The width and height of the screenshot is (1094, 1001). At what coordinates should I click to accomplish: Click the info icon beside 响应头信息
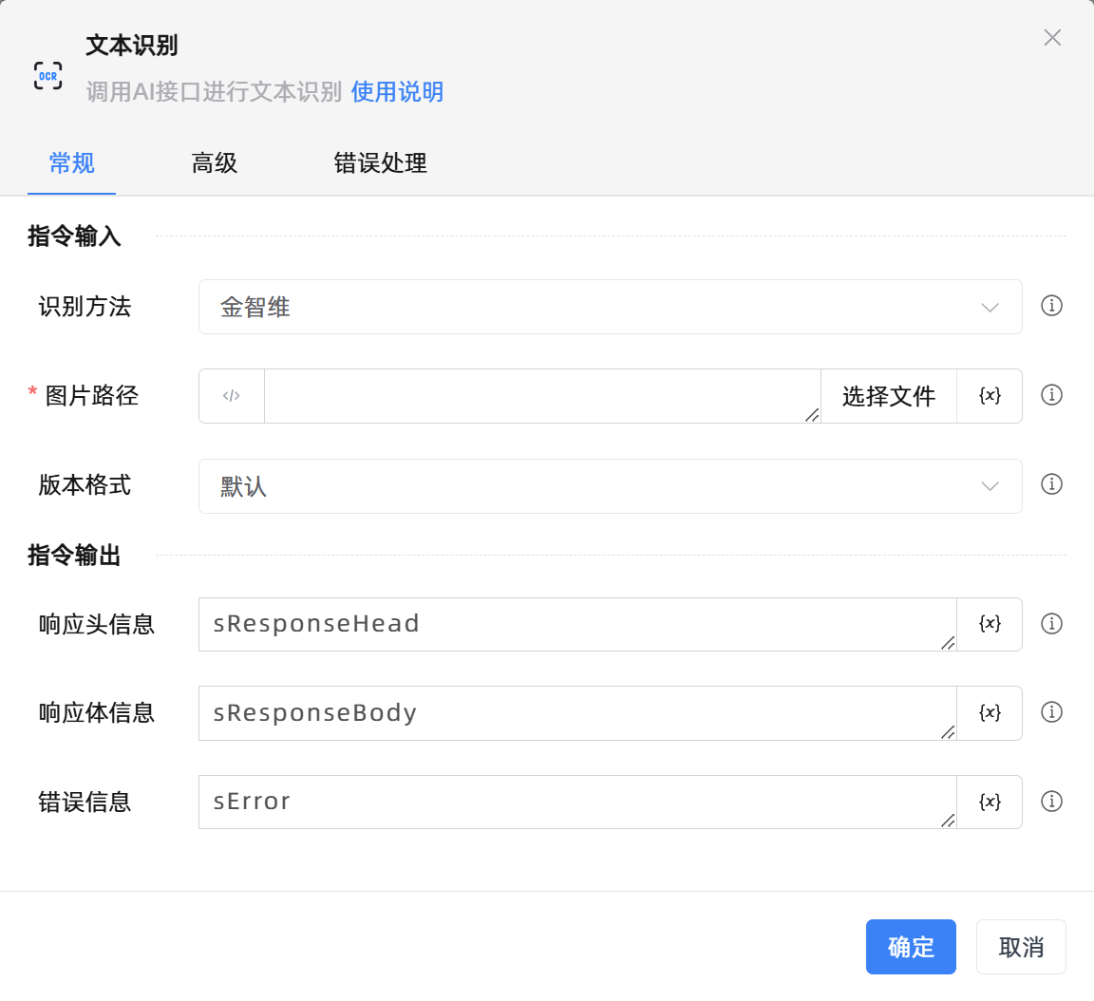pyautogui.click(x=1051, y=624)
